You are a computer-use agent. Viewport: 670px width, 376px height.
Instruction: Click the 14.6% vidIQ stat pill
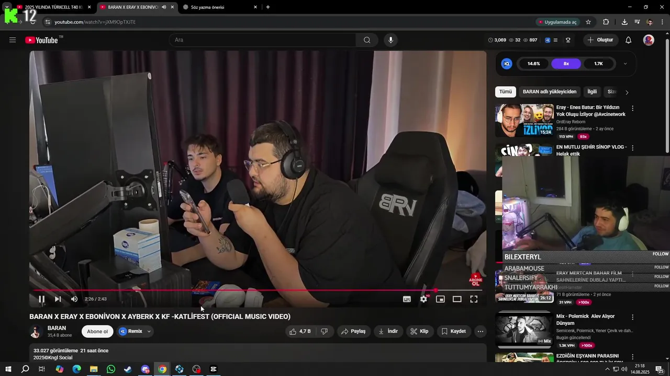534,64
